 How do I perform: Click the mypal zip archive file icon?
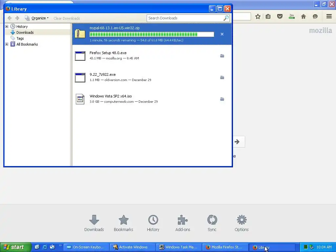pyautogui.click(x=80, y=34)
